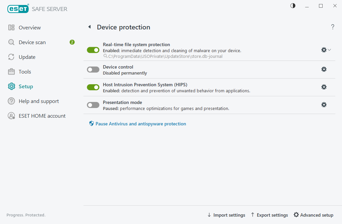The height and width of the screenshot is (224, 342).
Task: Go to the Update section
Action: pos(27,57)
